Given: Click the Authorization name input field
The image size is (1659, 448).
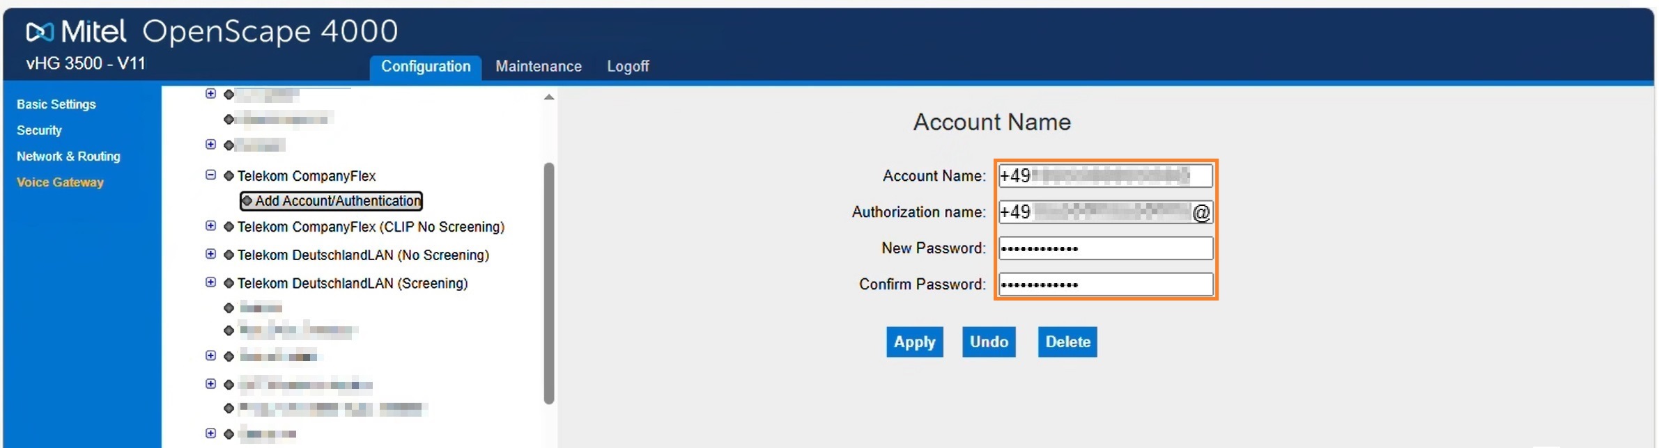Looking at the screenshot, I should point(1105,211).
